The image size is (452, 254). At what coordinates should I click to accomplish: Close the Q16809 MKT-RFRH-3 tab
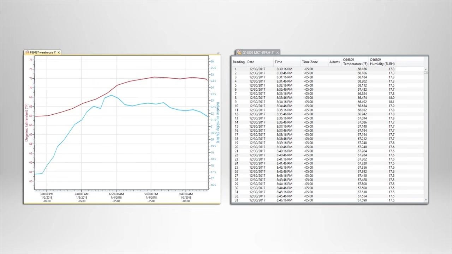coord(278,53)
